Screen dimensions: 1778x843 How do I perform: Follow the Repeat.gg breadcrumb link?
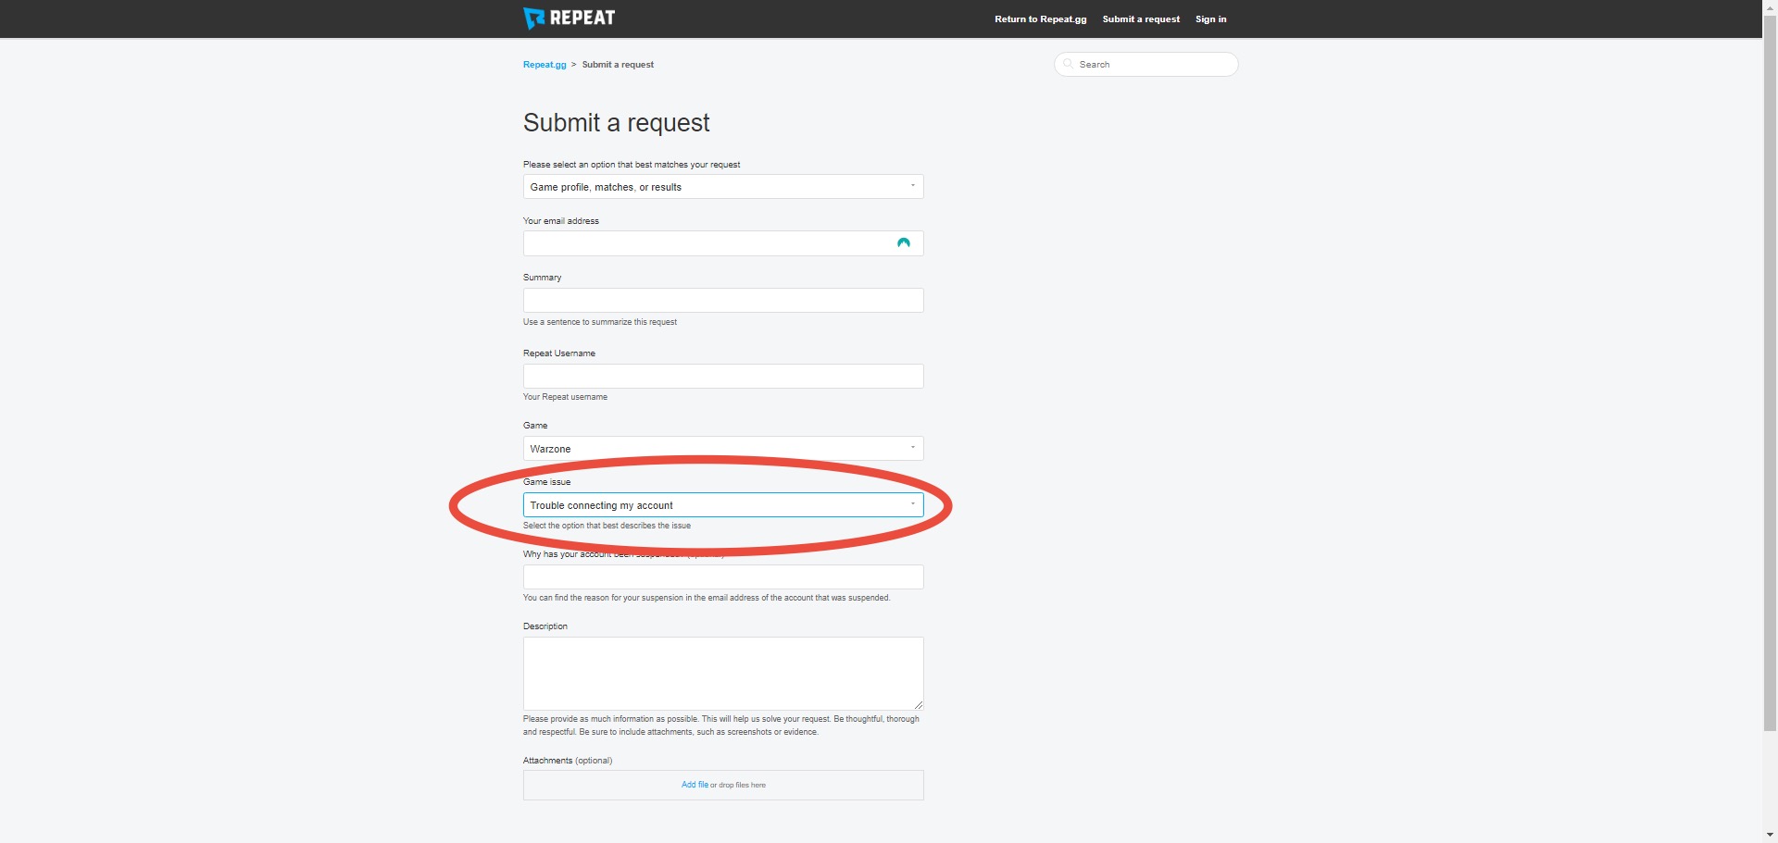545,65
